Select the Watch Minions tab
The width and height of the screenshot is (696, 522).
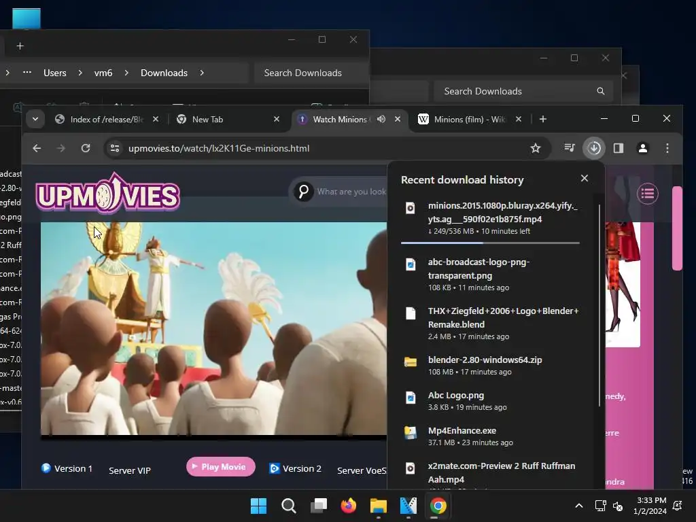tap(340, 120)
